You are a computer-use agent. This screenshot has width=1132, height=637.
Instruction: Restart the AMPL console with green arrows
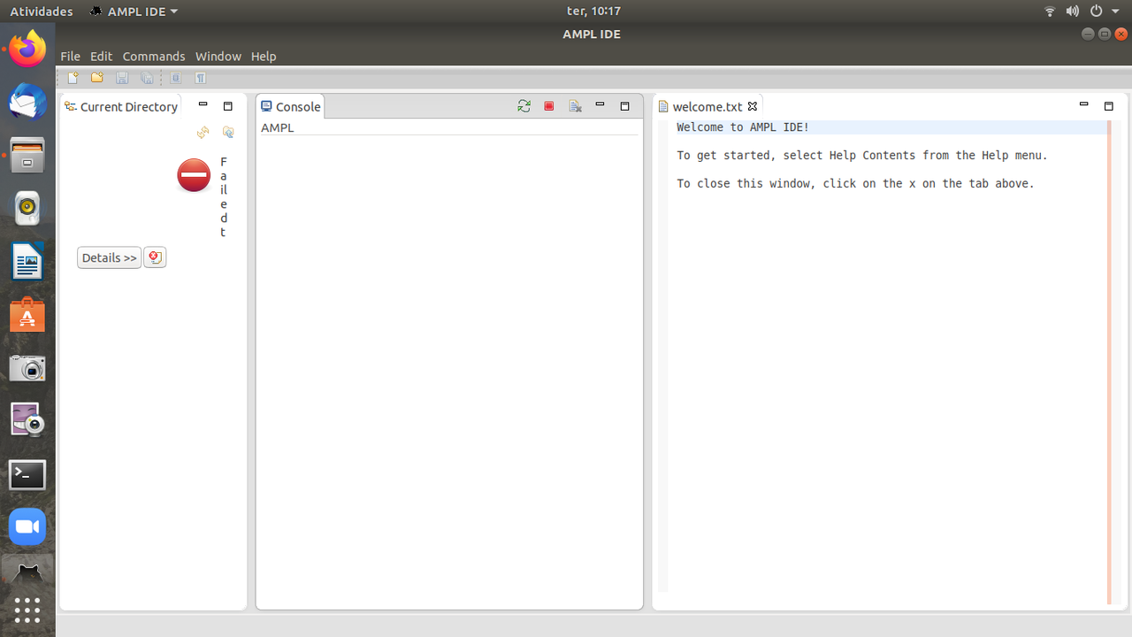pyautogui.click(x=524, y=106)
